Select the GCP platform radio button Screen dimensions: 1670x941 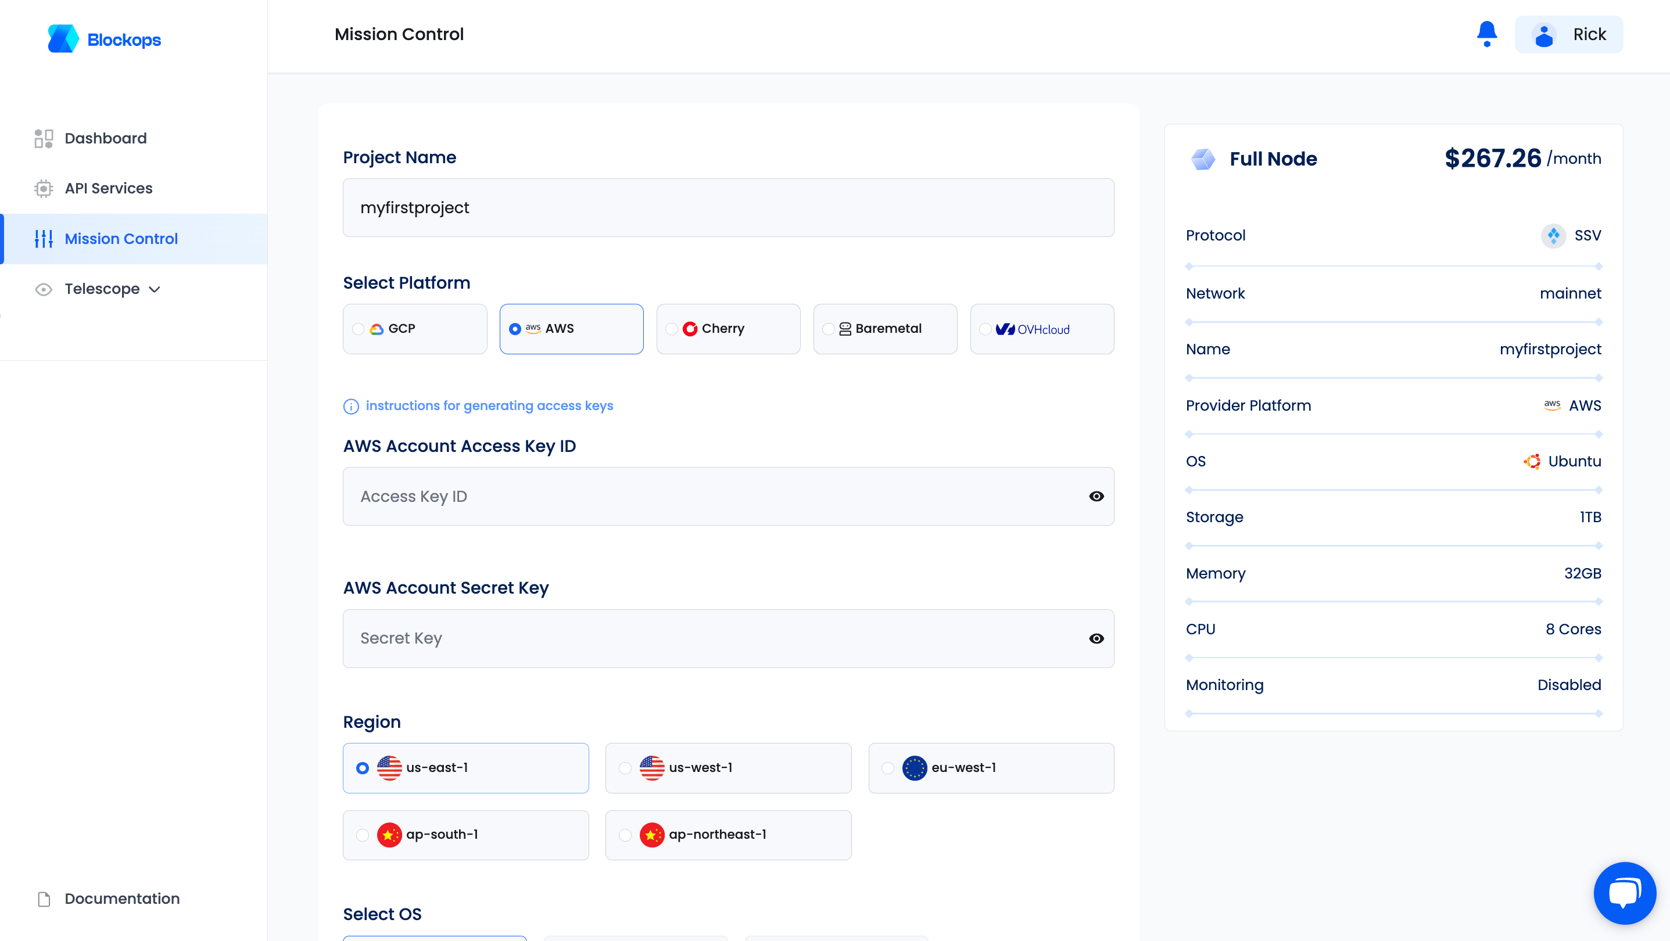(358, 329)
